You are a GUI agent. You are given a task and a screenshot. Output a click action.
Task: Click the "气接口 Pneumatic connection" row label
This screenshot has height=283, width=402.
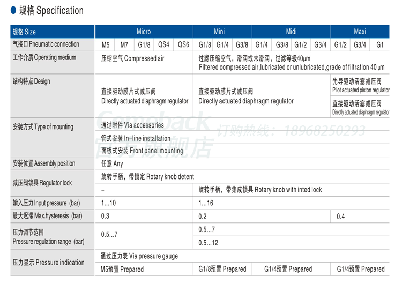point(46,44)
